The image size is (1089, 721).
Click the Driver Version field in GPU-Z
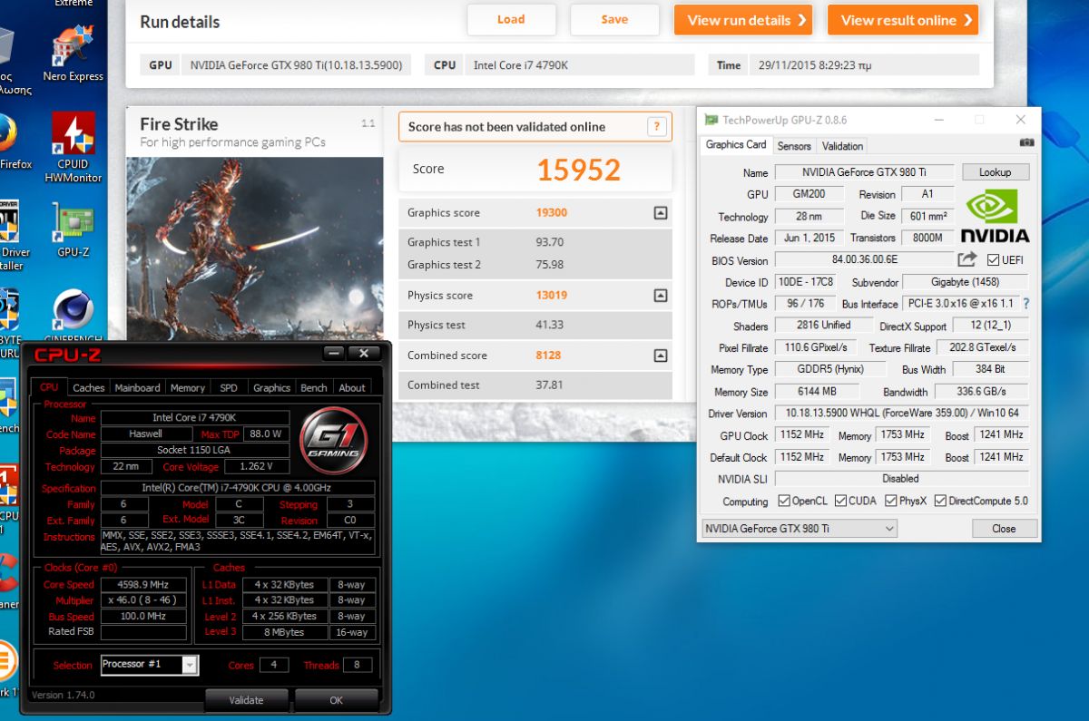[901, 414]
